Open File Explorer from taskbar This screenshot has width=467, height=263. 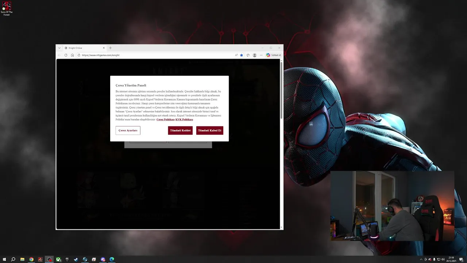(22, 259)
